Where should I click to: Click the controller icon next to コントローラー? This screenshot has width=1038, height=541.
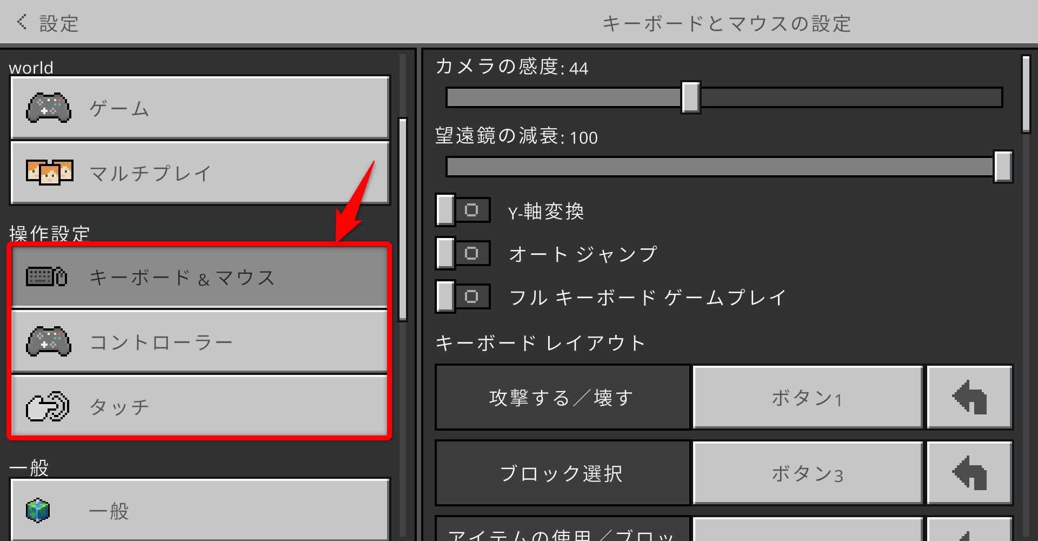coord(48,341)
